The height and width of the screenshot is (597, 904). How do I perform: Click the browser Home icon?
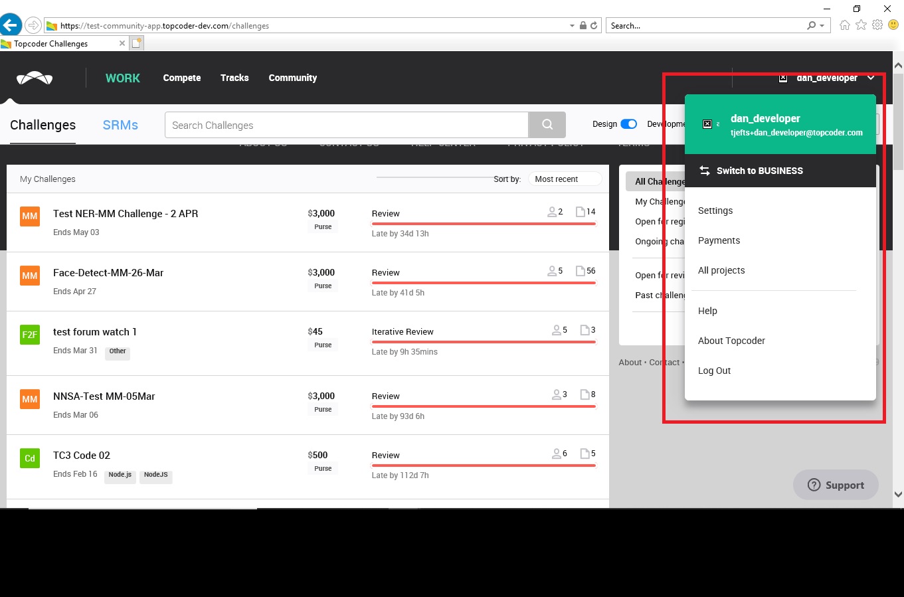click(x=845, y=25)
